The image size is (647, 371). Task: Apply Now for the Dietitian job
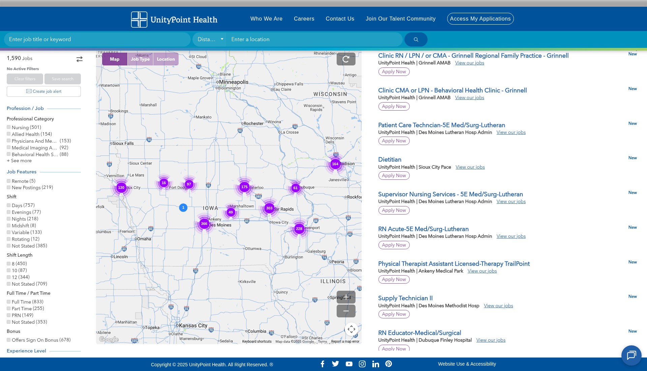[394, 175]
